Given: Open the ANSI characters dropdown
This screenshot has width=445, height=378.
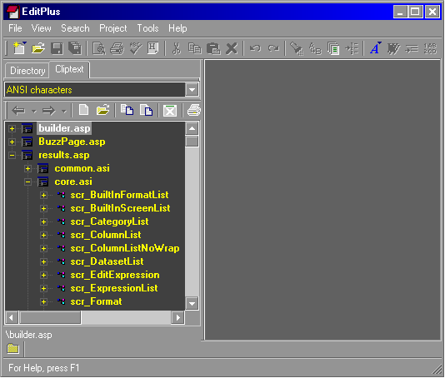Looking at the screenshot, I should pos(192,90).
